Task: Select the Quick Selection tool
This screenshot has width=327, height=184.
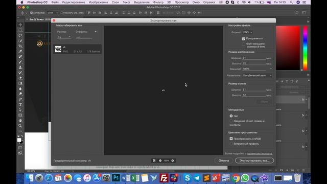Action: 20,41
